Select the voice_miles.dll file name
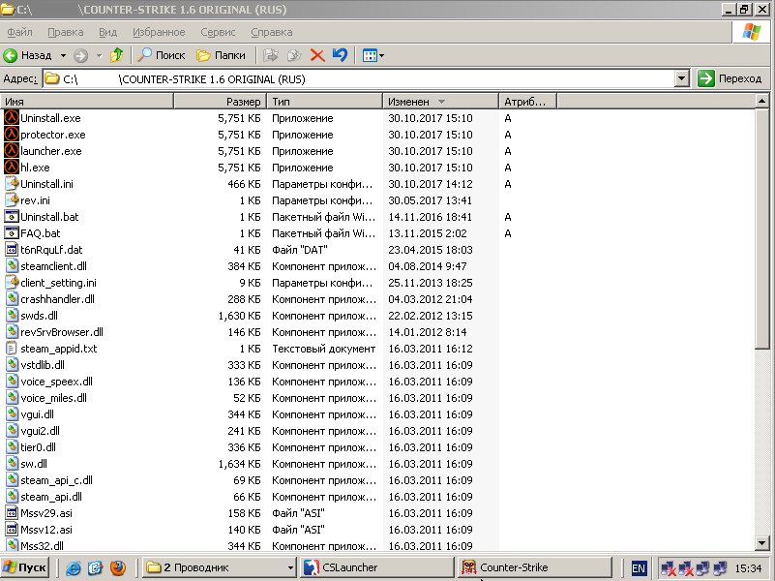 53,398
